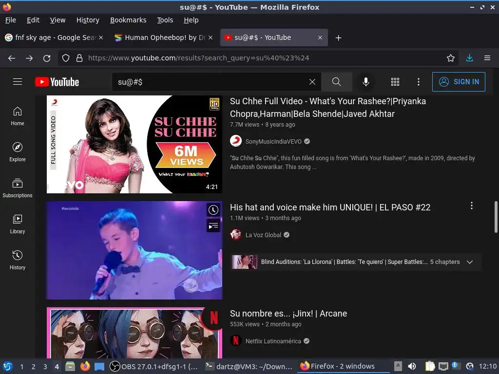
Task: Click the SIGN IN button
Action: [x=459, y=82]
